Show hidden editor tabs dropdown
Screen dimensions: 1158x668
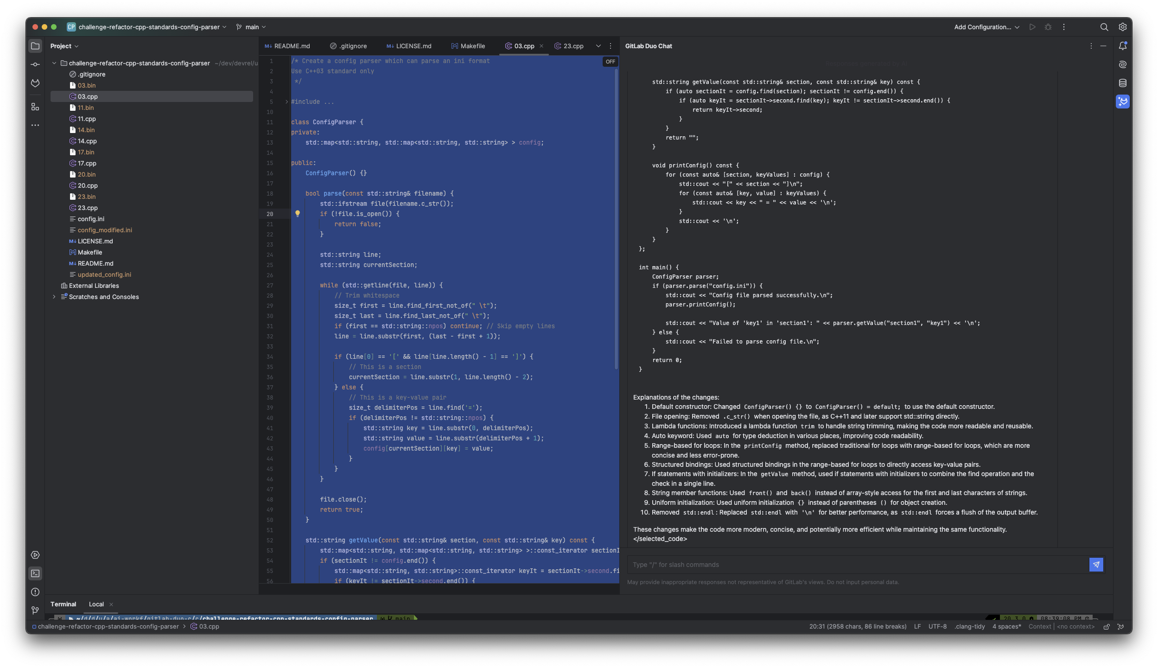pyautogui.click(x=598, y=46)
